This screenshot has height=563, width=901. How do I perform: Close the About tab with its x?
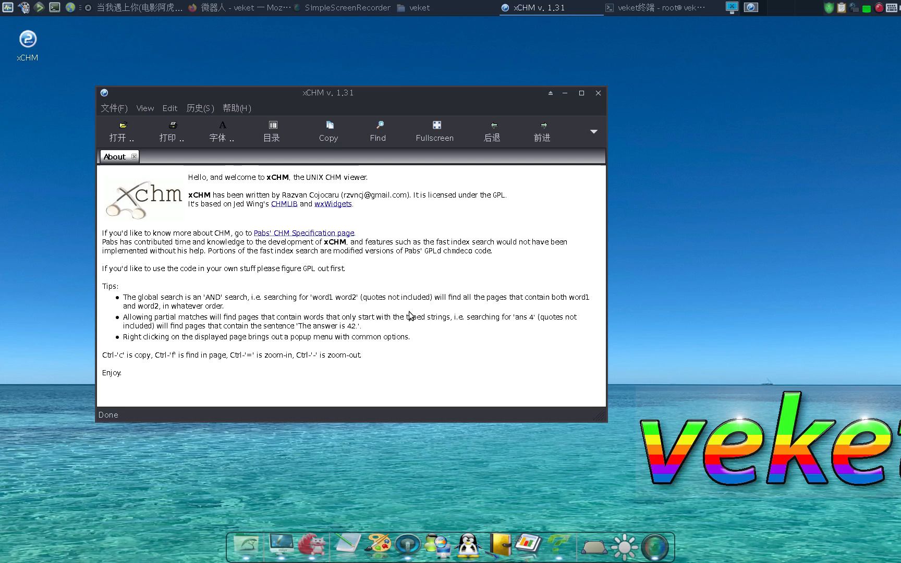coord(134,156)
